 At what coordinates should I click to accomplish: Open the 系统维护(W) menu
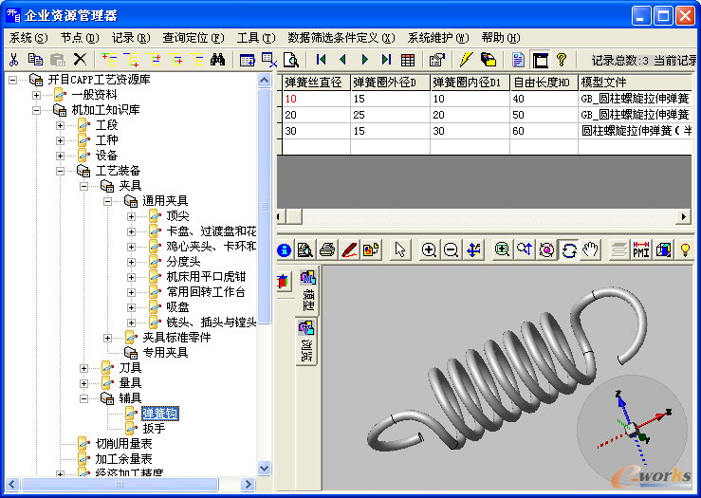click(437, 38)
